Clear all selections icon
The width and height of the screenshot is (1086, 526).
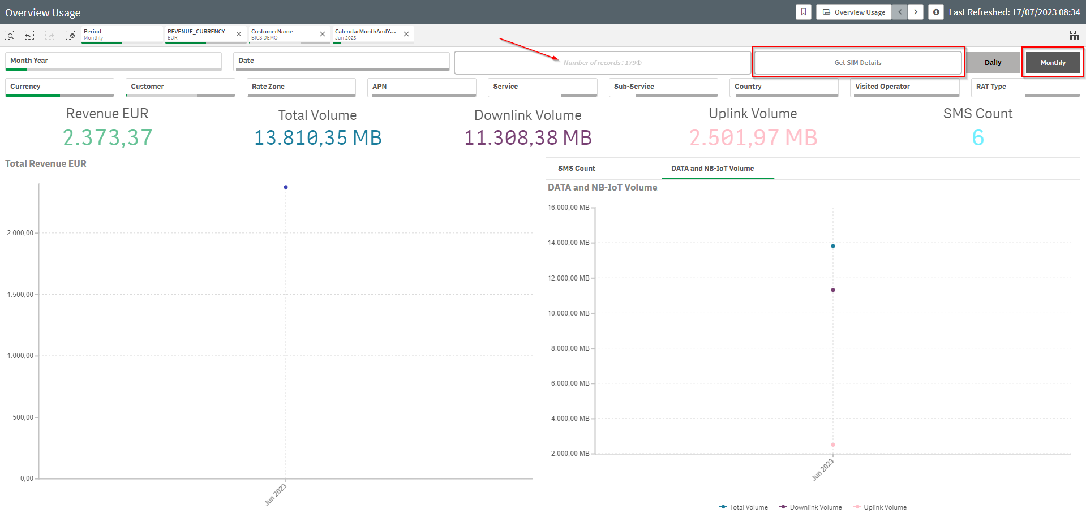(x=70, y=35)
